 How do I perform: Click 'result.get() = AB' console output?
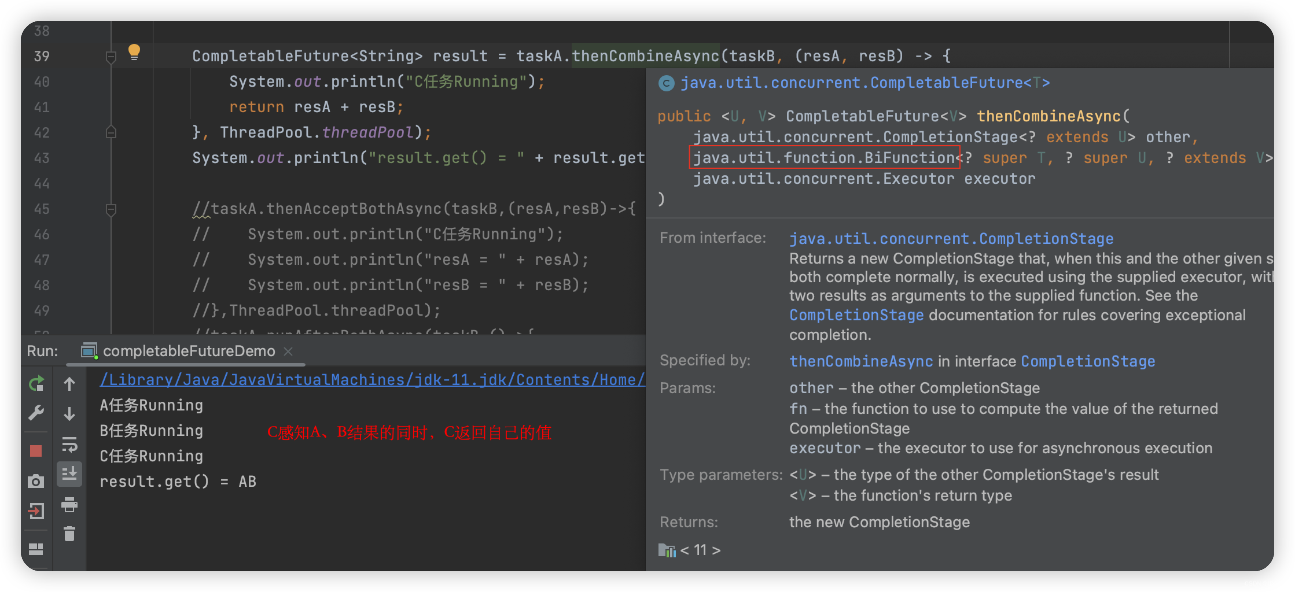pos(178,482)
